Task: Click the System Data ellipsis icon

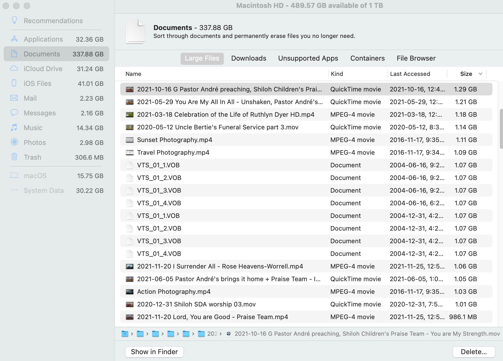Action: 14,190
